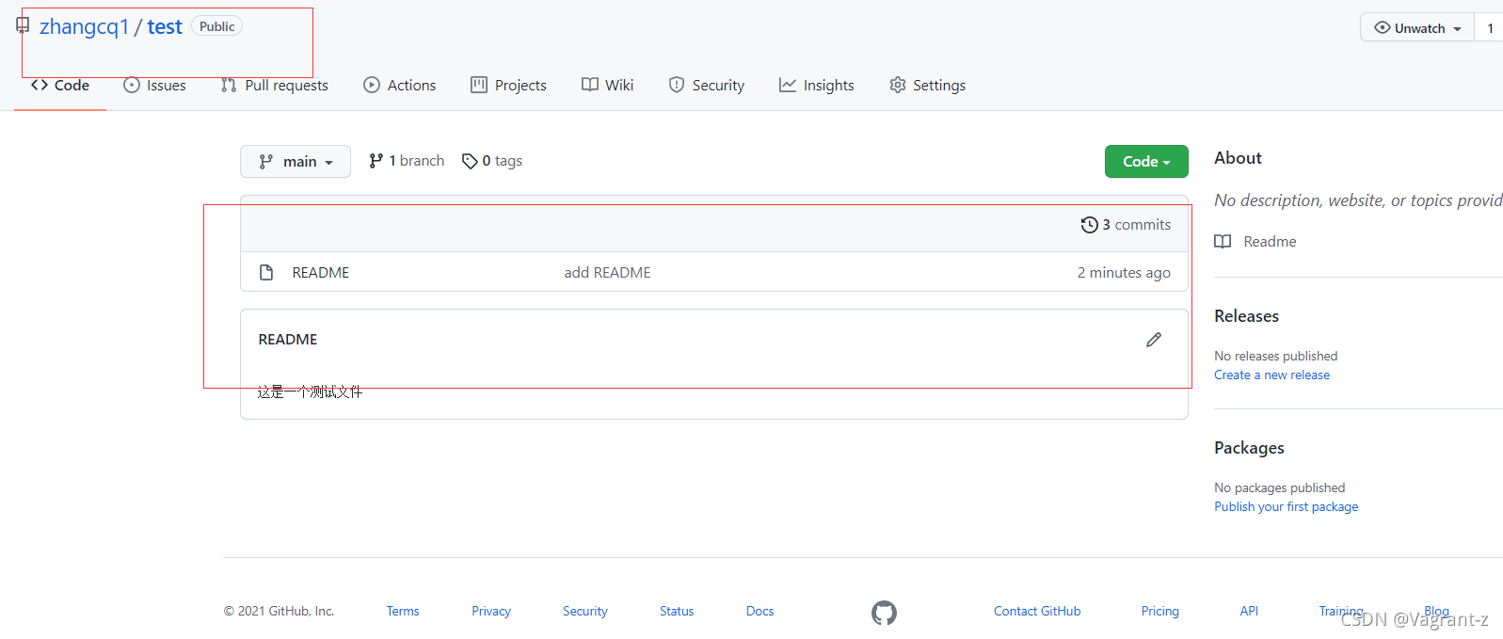Click the Actions play icon

372,85
